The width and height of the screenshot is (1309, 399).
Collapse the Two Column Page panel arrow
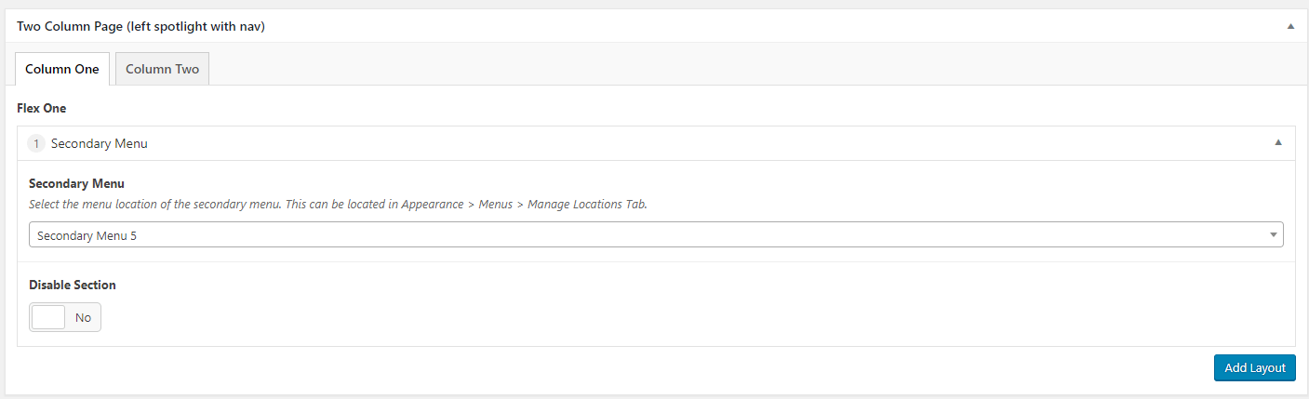click(x=1290, y=27)
